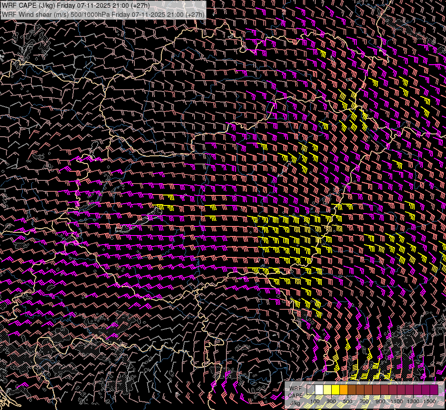The width and height of the screenshot is (446, 410).
Task: Click the WRF text in the legend box
Action: pos(295,388)
